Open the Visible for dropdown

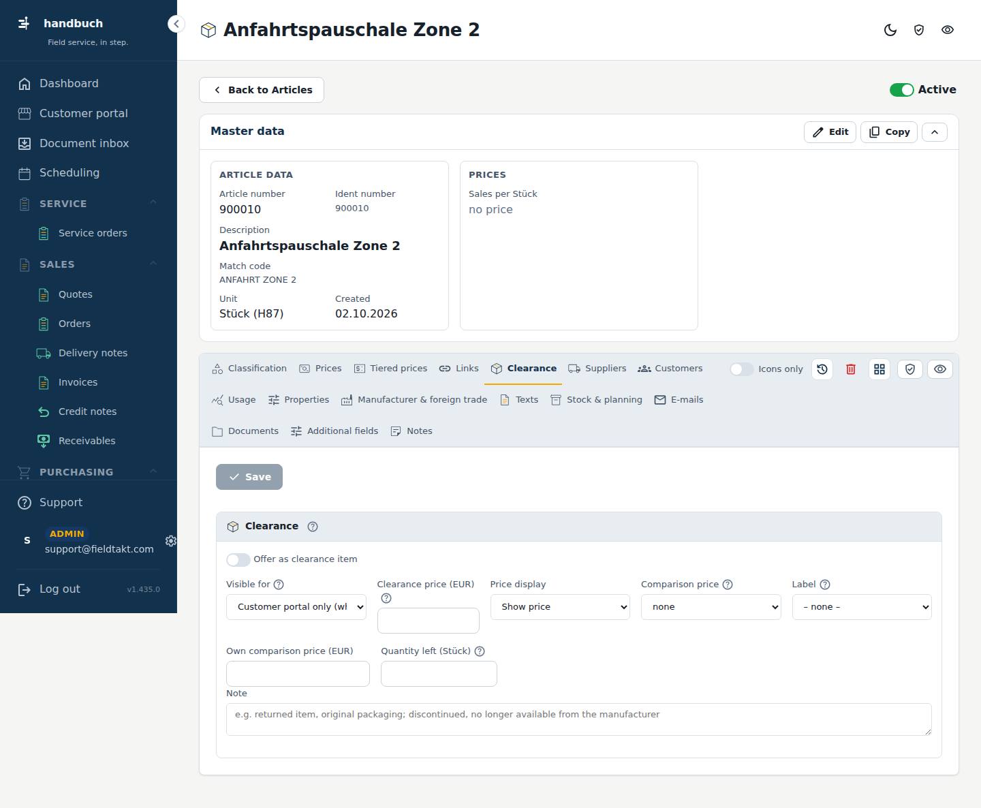pos(296,607)
